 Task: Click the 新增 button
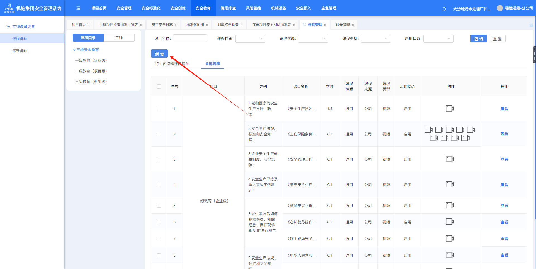(159, 54)
